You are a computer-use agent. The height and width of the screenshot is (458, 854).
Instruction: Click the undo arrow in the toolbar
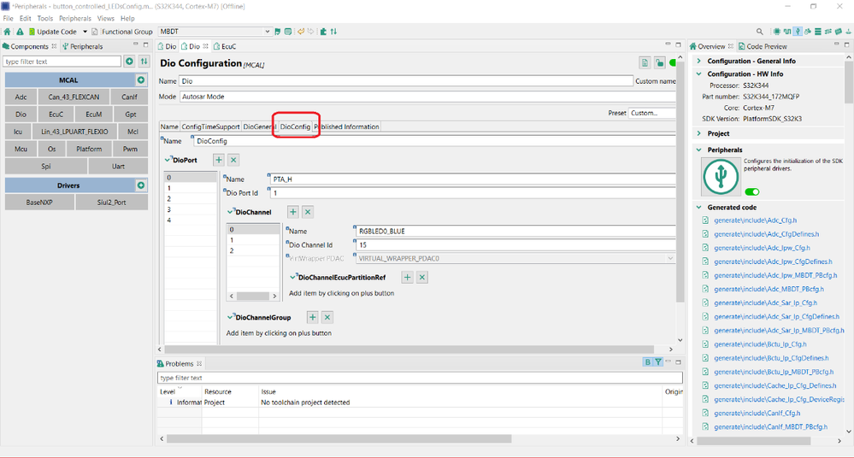coord(301,32)
